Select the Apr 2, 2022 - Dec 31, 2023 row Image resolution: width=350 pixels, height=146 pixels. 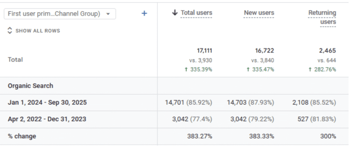[47, 119]
